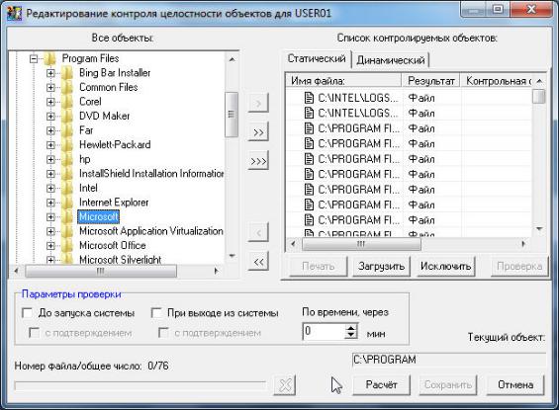Click the second C:\INTEL\LOGS file icon

click(x=309, y=113)
